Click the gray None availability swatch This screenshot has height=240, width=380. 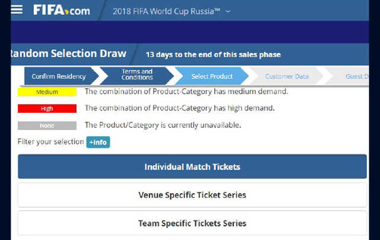point(47,125)
